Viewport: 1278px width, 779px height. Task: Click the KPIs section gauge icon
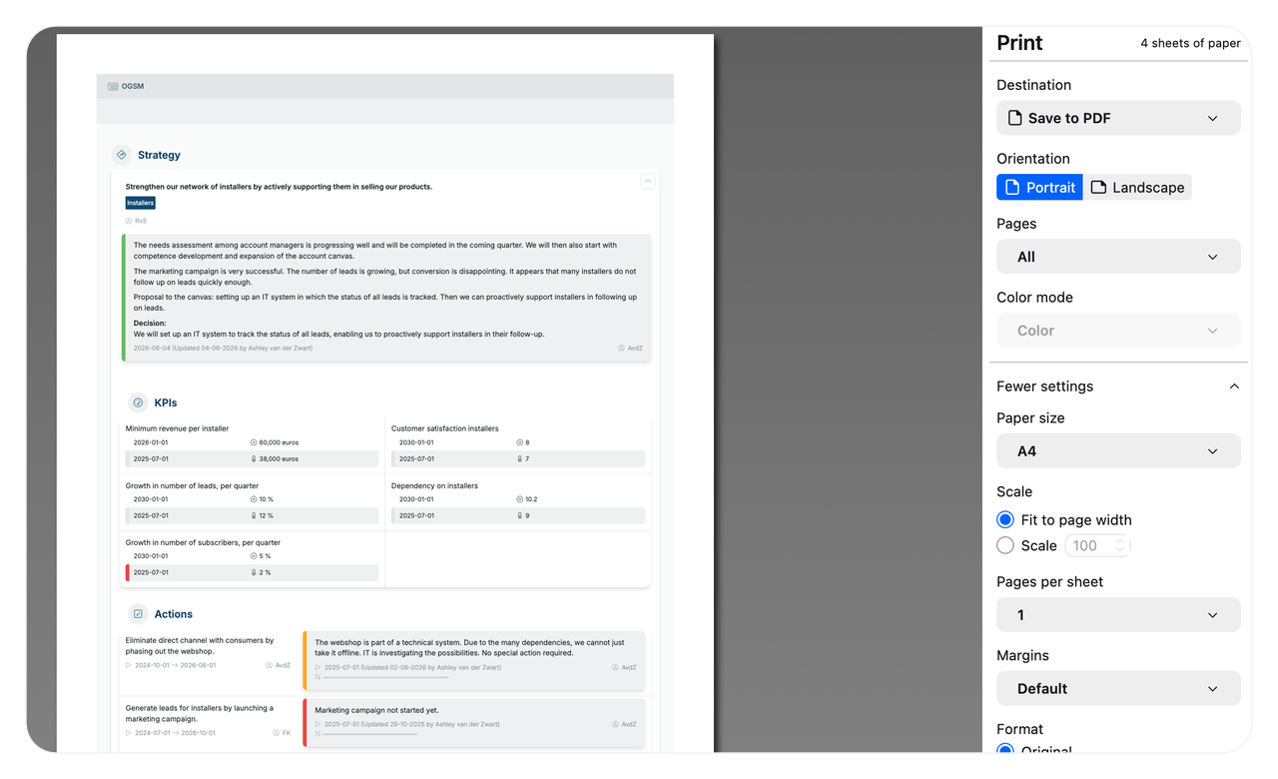(138, 402)
